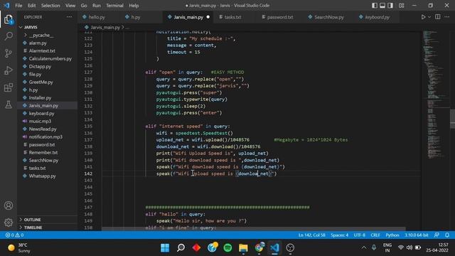Show hidden system tray icons

363,247
